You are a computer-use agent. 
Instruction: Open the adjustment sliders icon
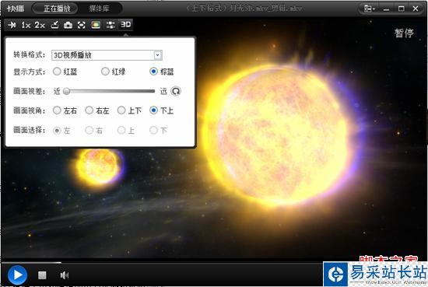point(111,25)
